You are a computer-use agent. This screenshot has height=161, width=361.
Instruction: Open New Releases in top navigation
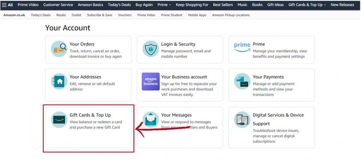click(x=342, y=5)
